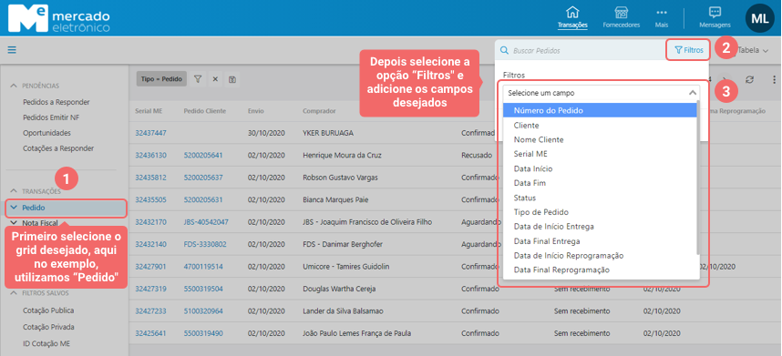782x356 pixels.
Task: Open Pedidos a Responder in sidebar
Action: tap(57, 102)
